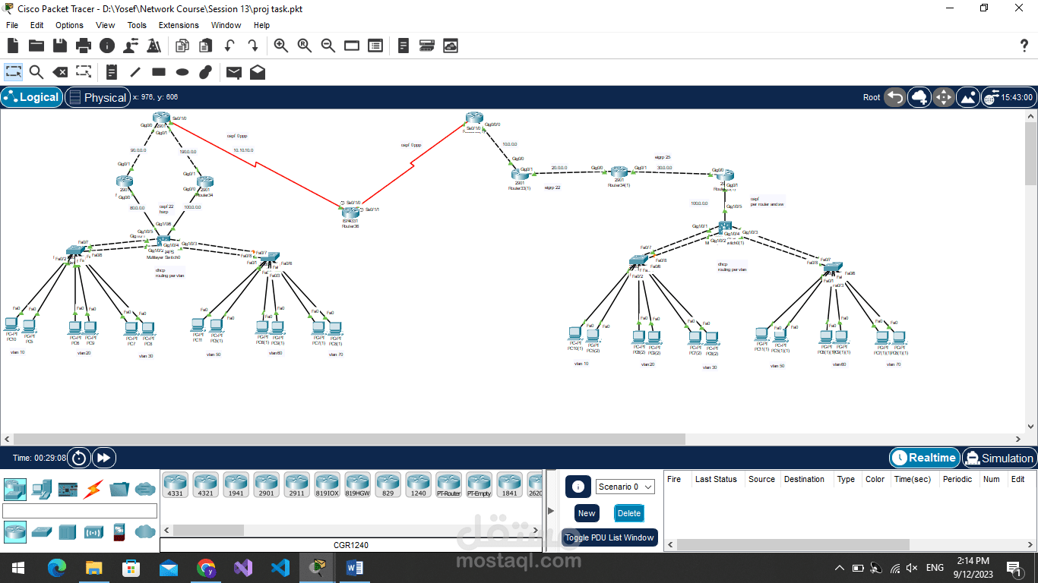Add a Complex PDU open envelope
This screenshot has width=1038, height=583.
(x=258, y=72)
